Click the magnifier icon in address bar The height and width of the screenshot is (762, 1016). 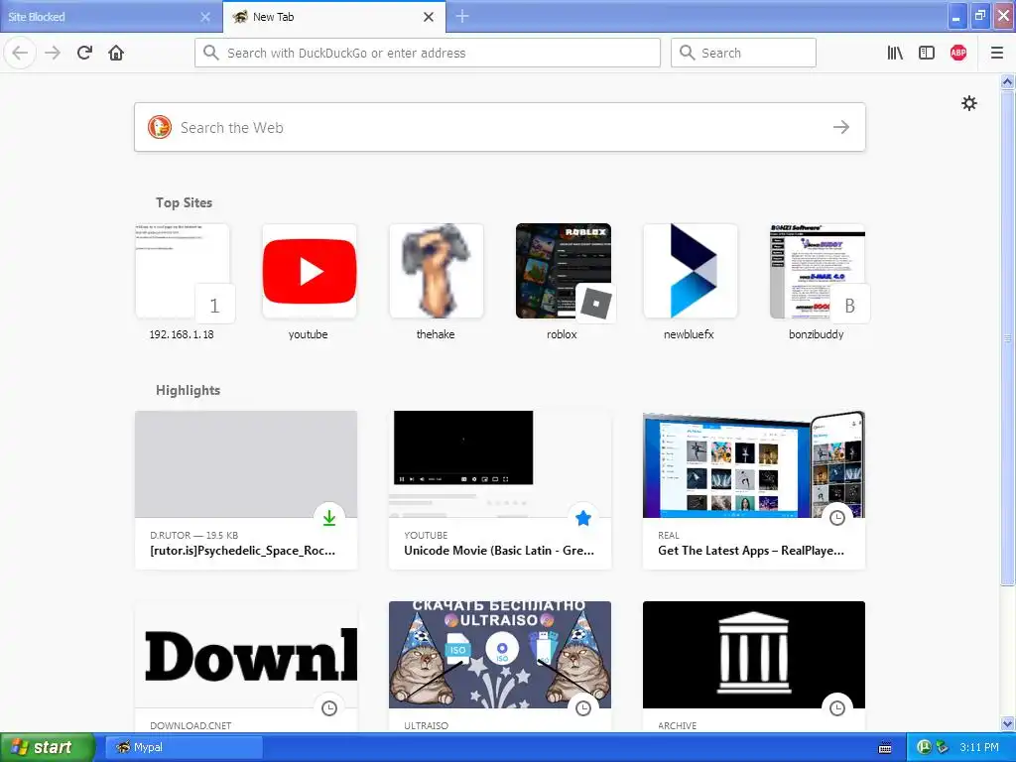(x=210, y=53)
